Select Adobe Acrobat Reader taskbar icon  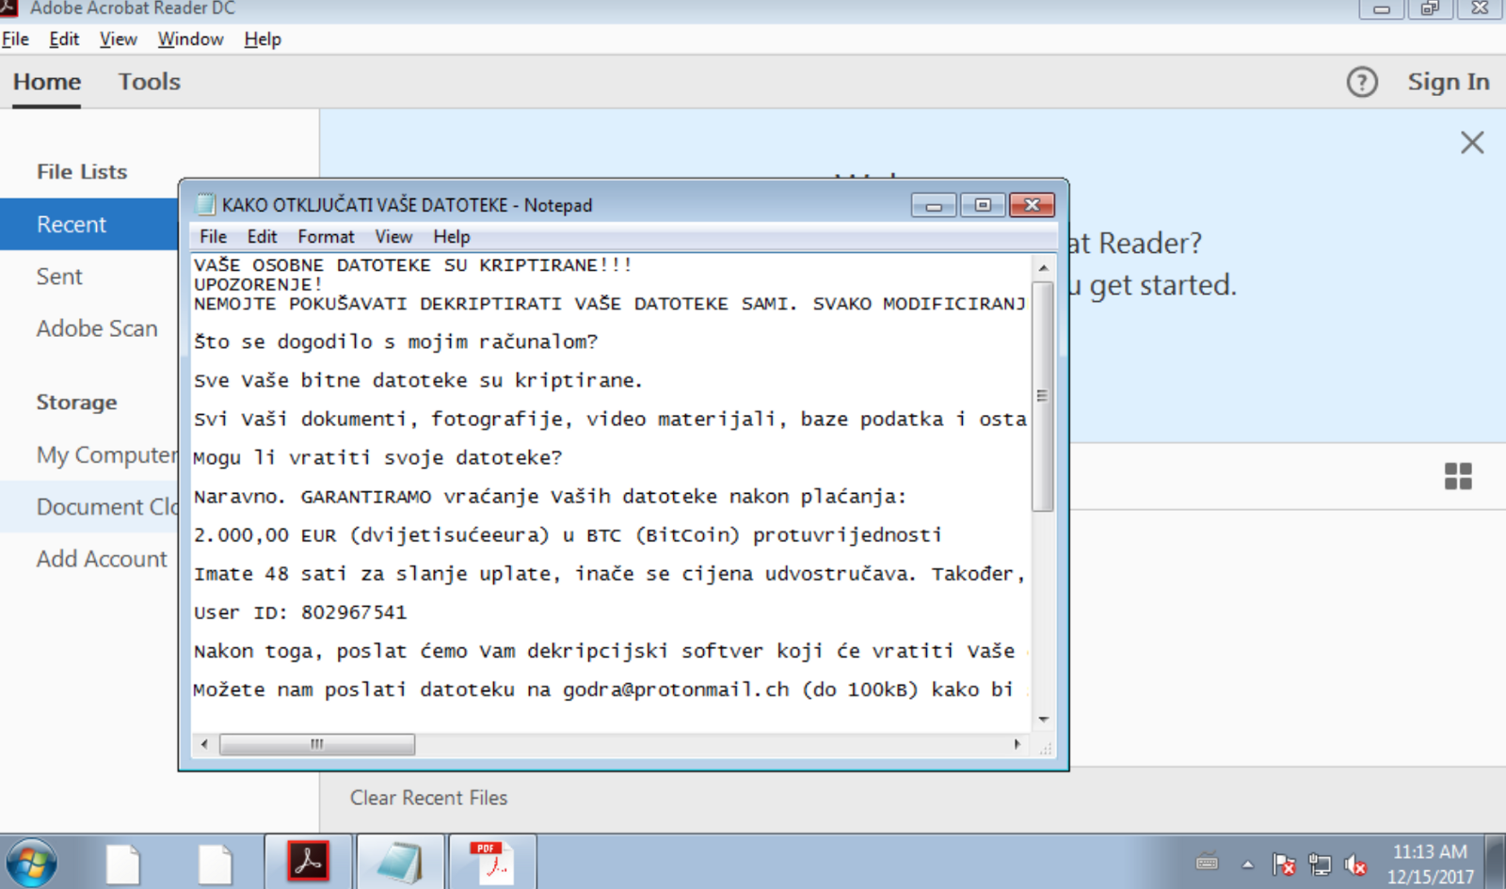click(x=308, y=861)
